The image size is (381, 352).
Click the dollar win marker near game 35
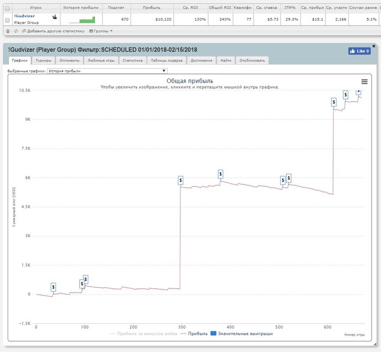point(53,287)
